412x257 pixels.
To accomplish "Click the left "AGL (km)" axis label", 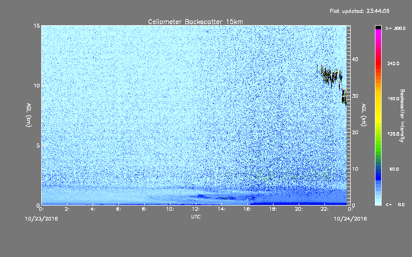I will 29,115.
